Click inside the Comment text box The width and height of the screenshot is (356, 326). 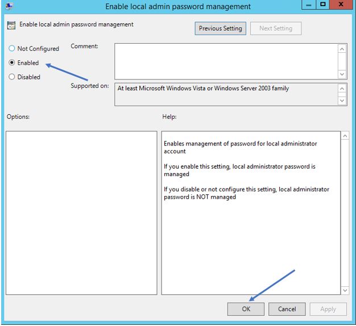(226, 61)
